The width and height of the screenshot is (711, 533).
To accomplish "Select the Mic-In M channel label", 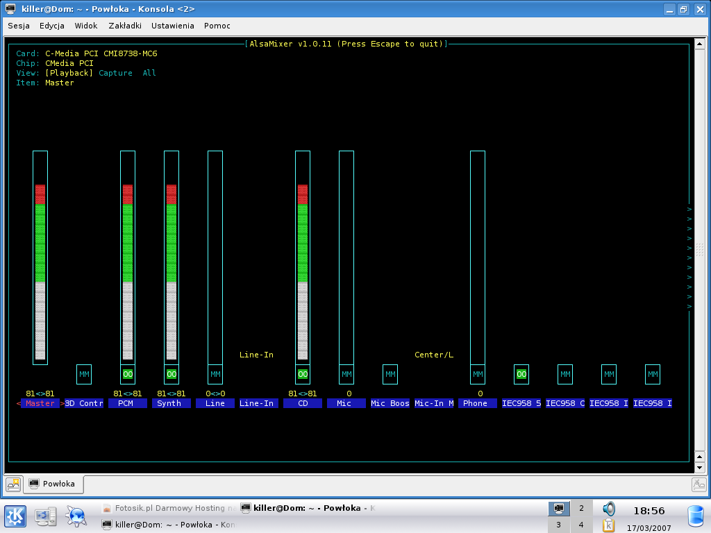I will (x=434, y=403).
